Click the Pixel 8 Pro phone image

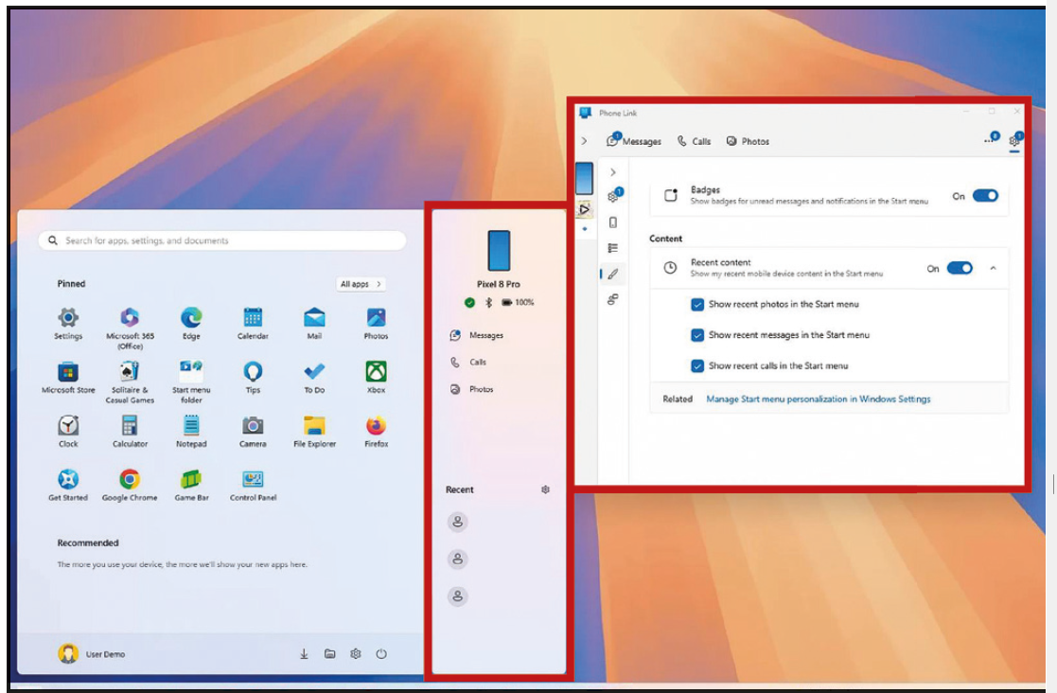[499, 250]
